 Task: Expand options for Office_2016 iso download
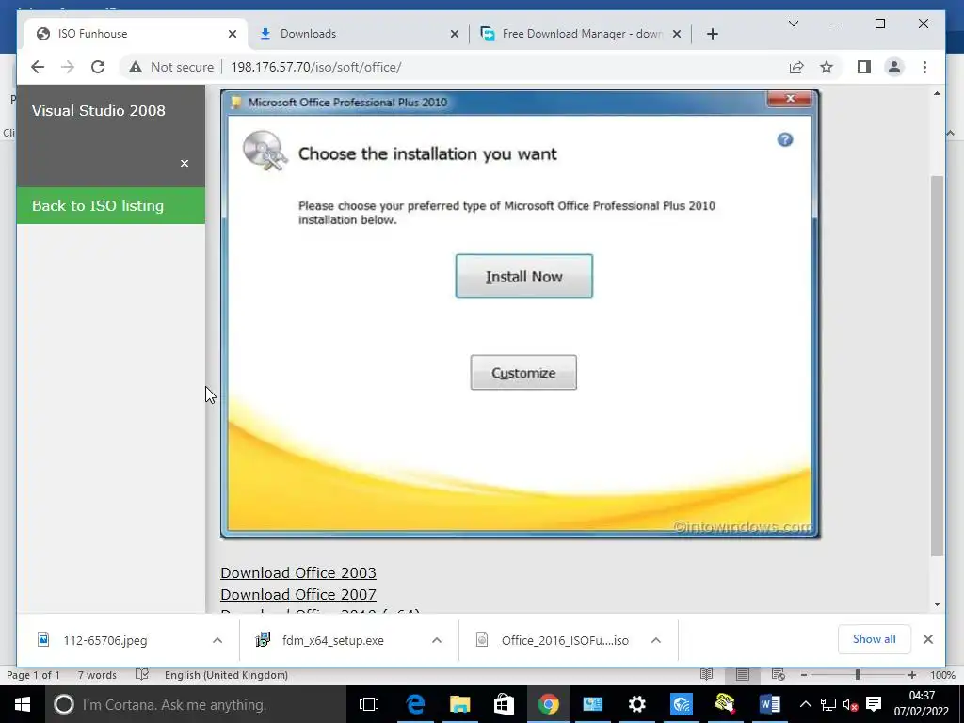coord(656,640)
